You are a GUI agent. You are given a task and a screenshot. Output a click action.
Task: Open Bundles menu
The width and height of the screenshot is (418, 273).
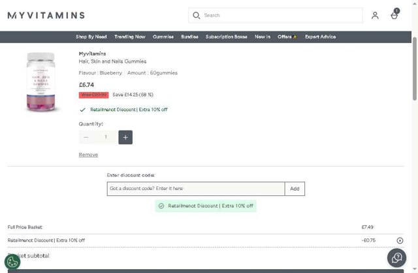point(189,37)
